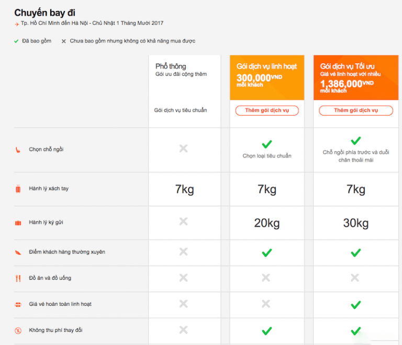Click the frequent flyer icon for Điểm khách hàng
This screenshot has width=402, height=345.
pyautogui.click(x=18, y=252)
